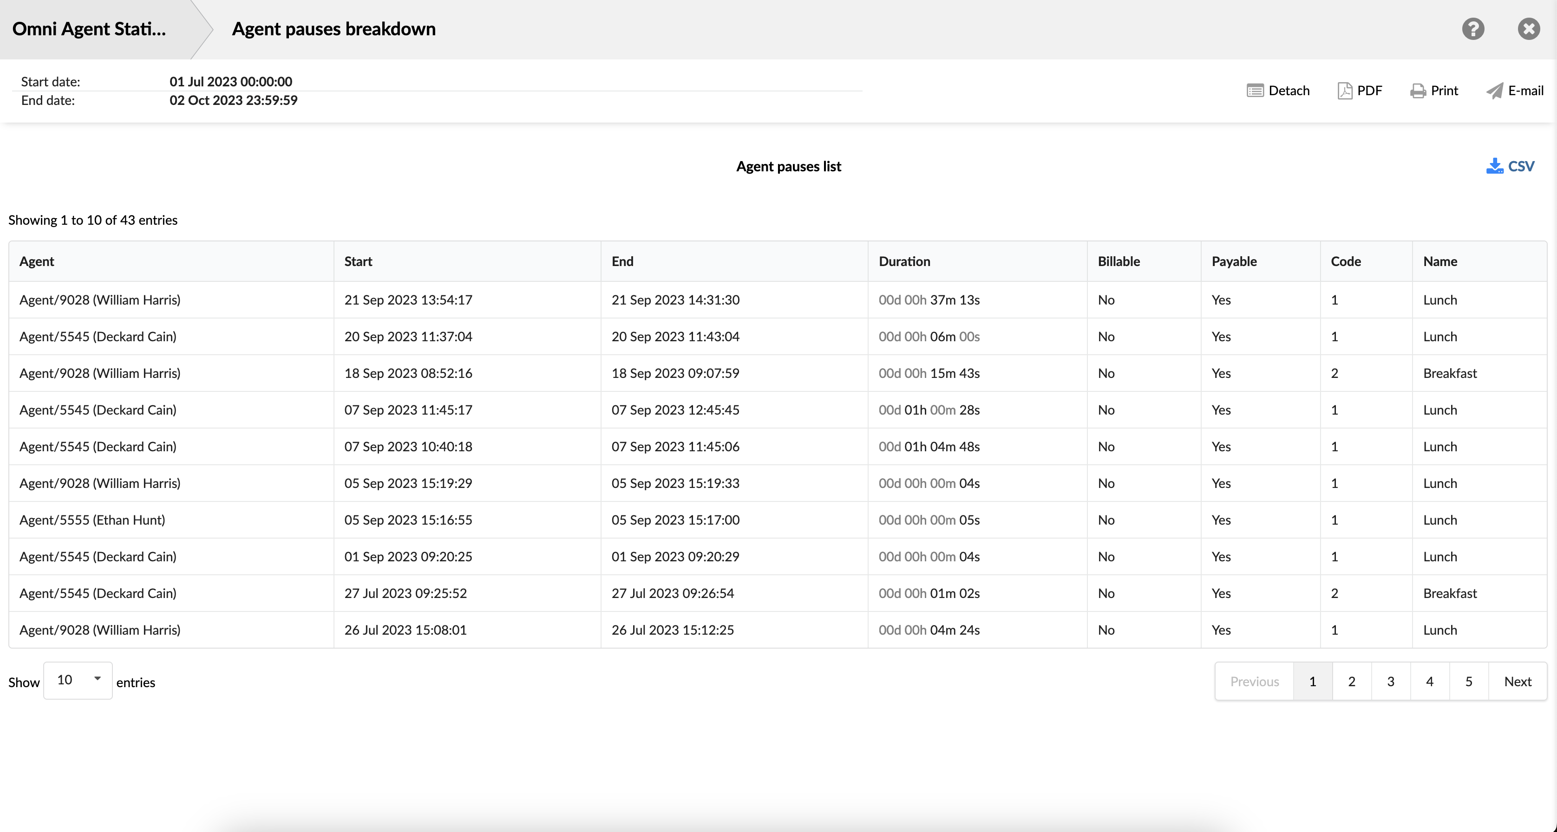Click the Next pagination button

coord(1517,682)
